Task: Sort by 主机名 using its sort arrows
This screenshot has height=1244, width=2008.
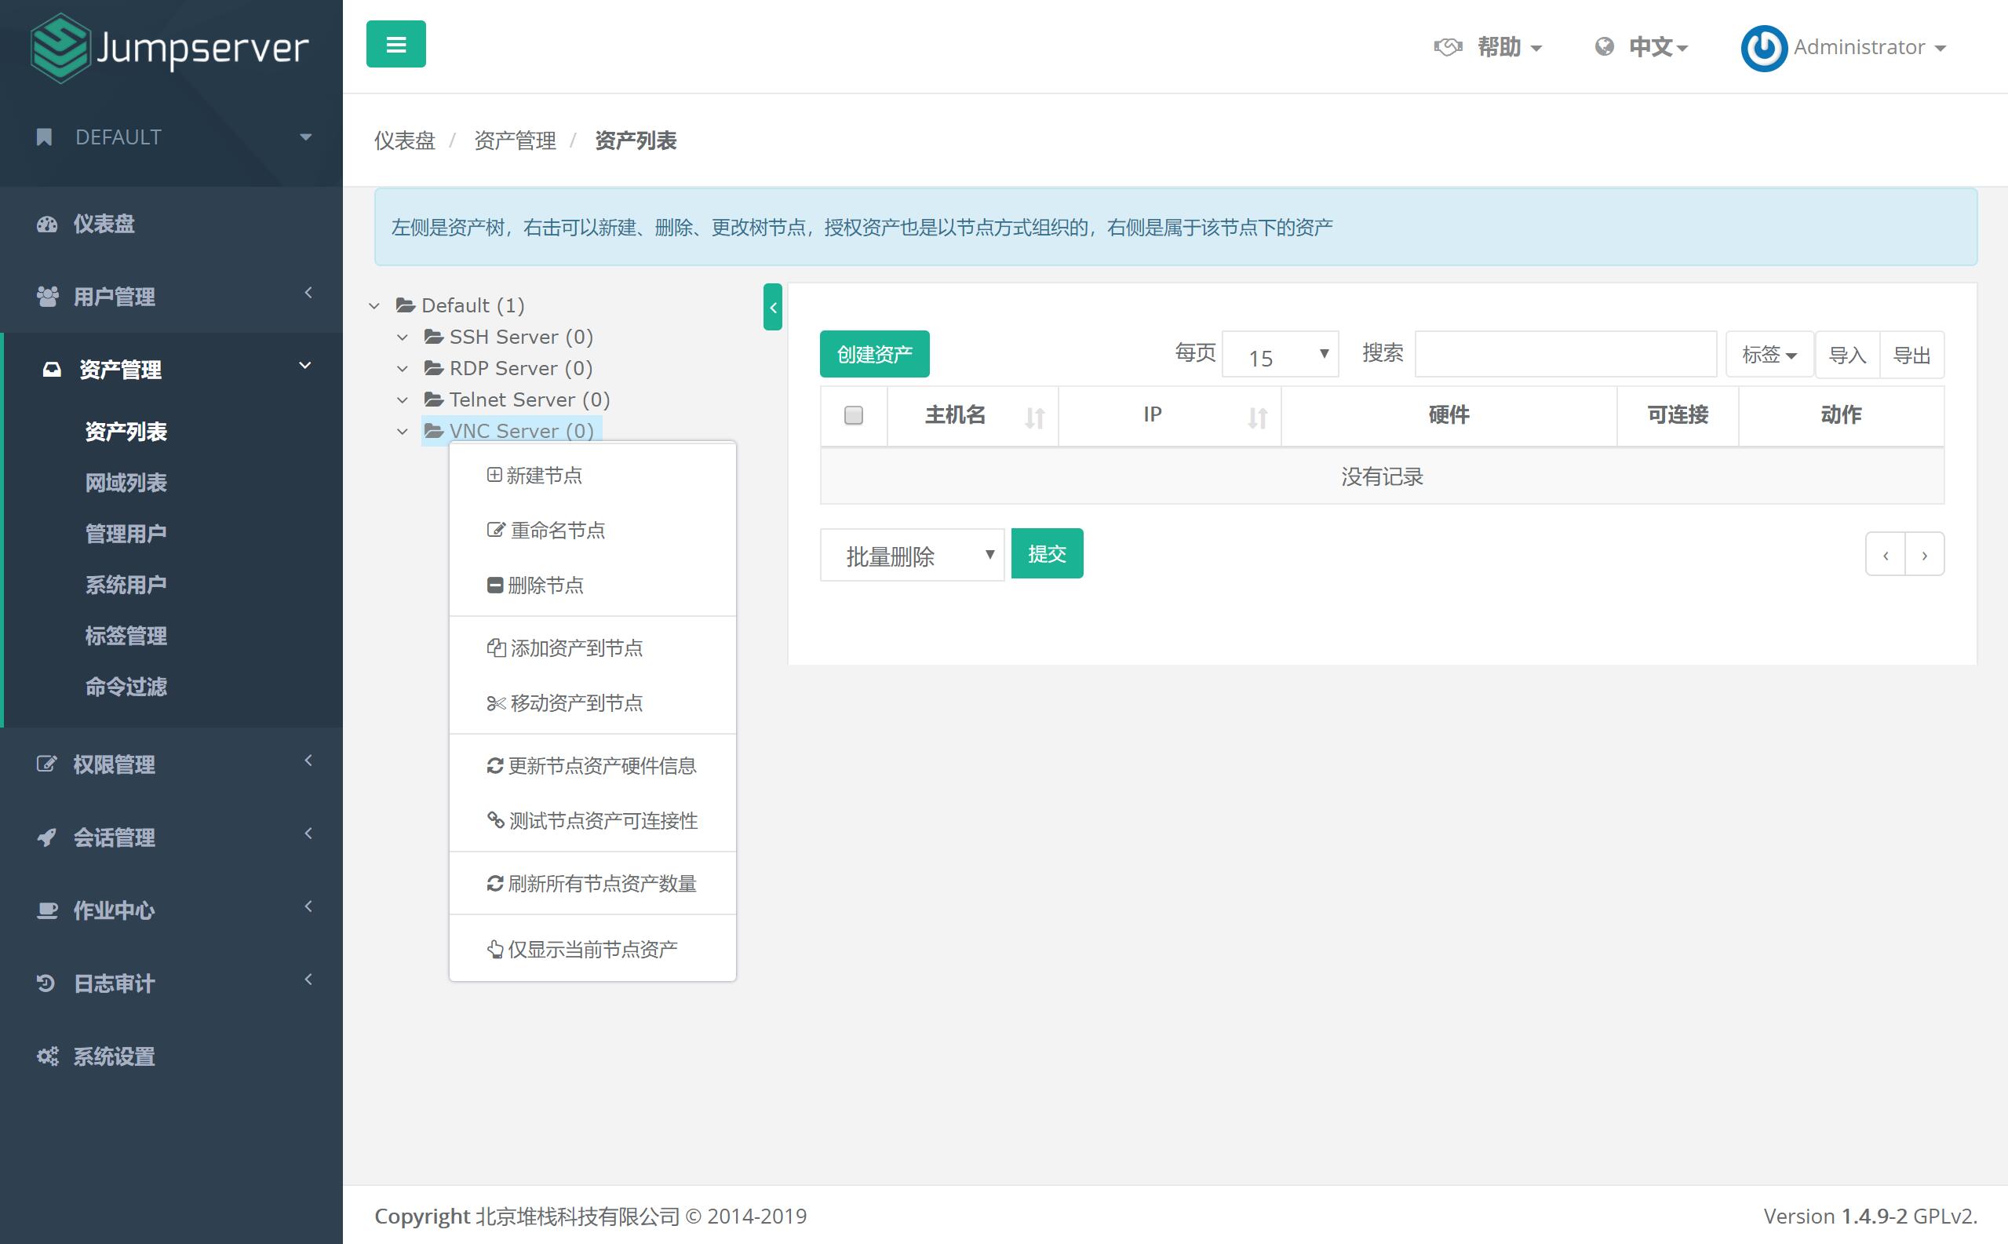Action: pyautogui.click(x=1034, y=418)
